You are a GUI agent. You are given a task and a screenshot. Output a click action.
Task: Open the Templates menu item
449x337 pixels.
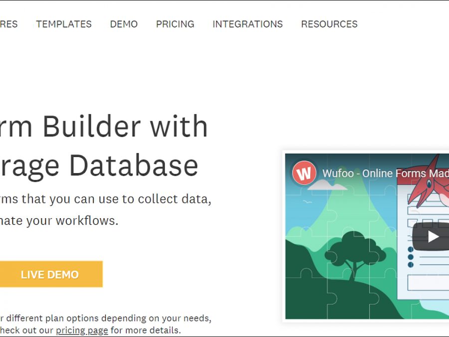pyautogui.click(x=64, y=24)
